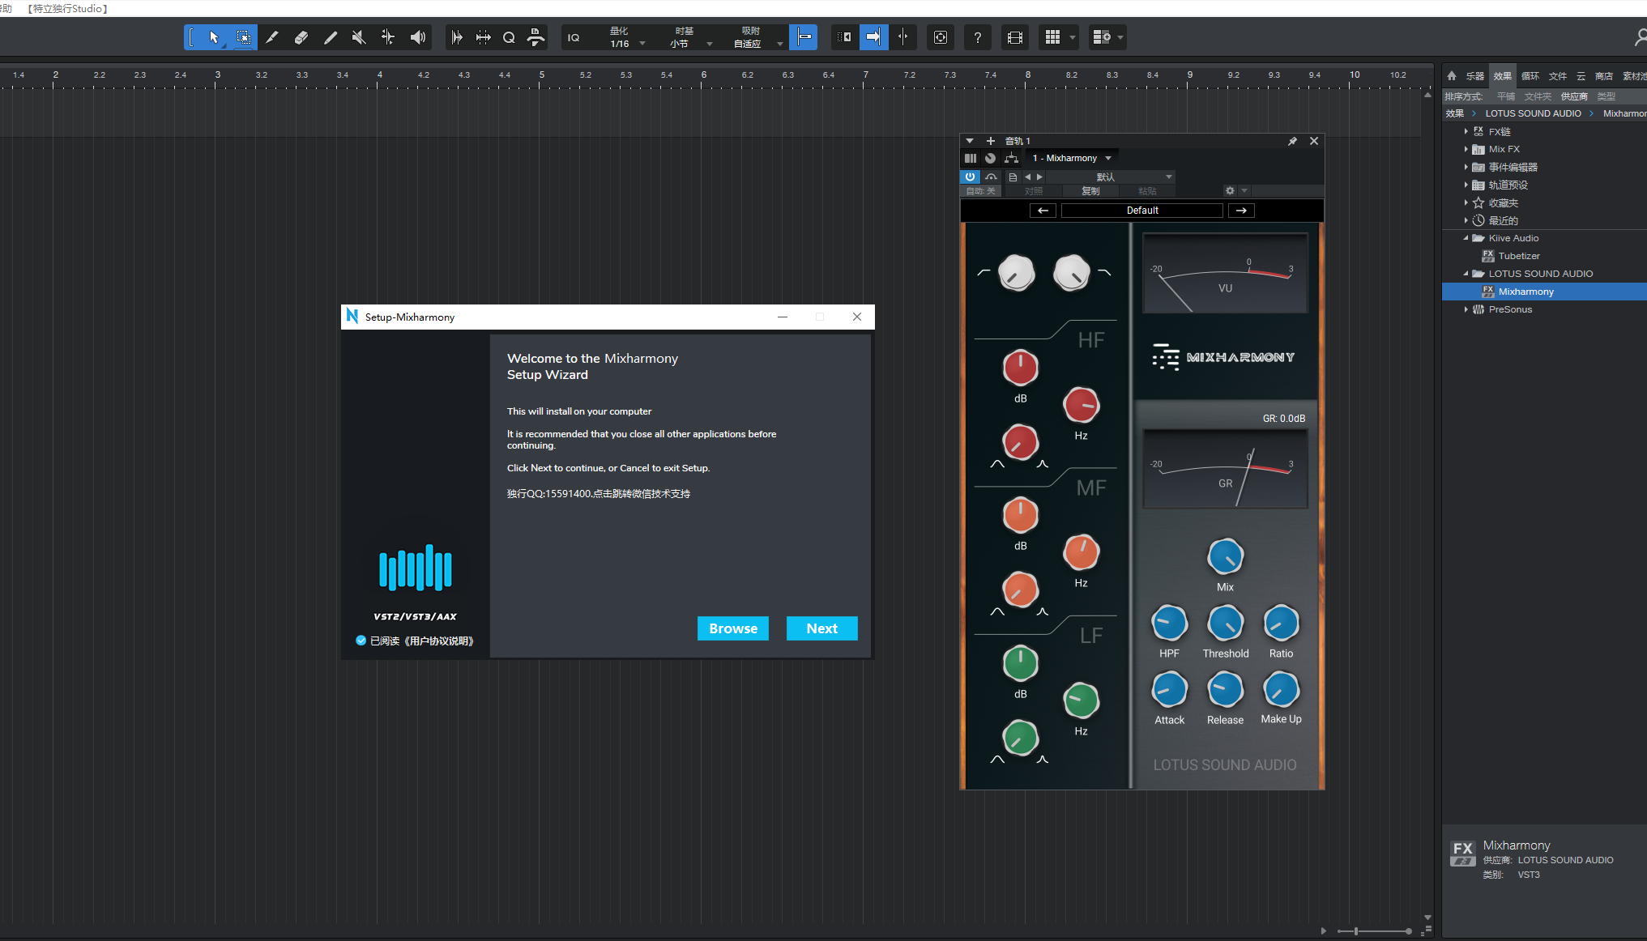Viewport: 1647px width, 941px height.
Task: Toggle cursor follows edit position button
Action: (903, 37)
